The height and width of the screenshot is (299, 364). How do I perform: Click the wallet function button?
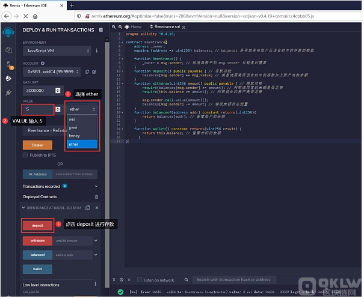tap(37, 269)
